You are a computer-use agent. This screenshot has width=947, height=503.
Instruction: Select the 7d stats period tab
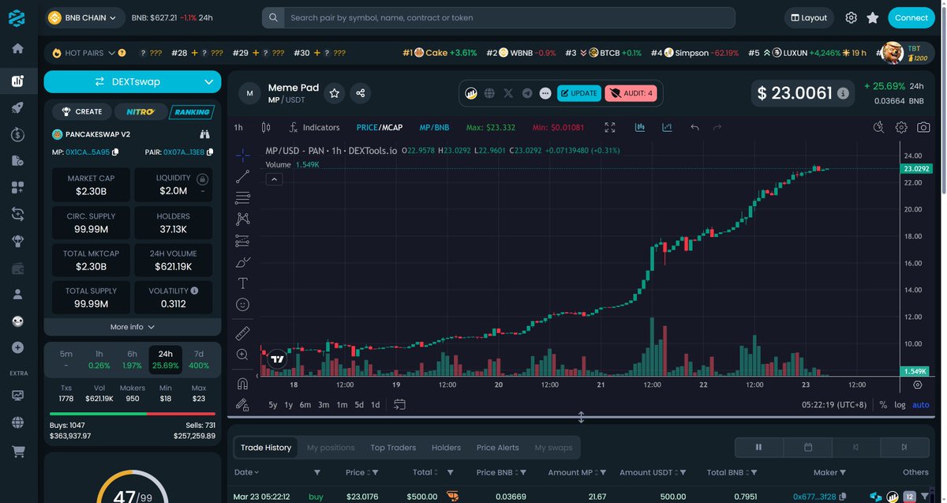[199, 359]
